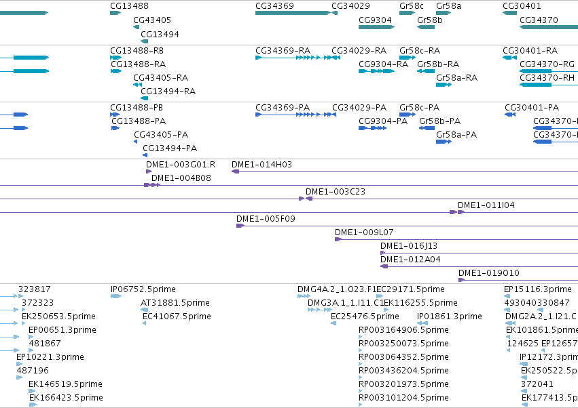
Task: Click the CG9304 gene bar
Action: pyautogui.click(x=377, y=27)
